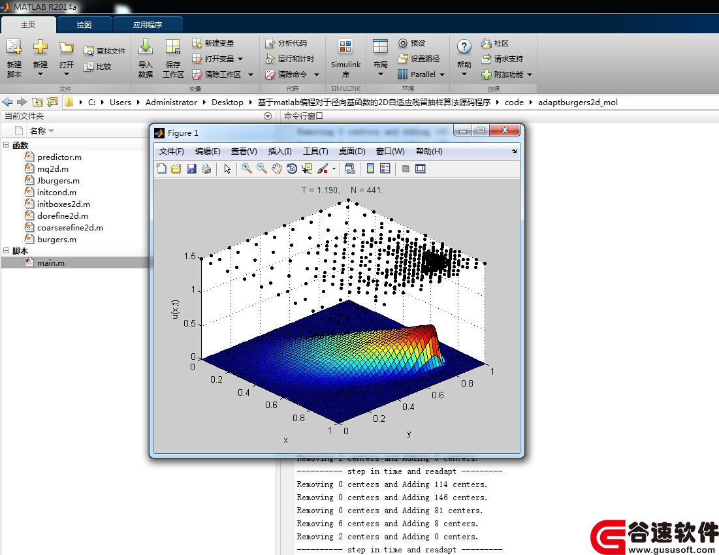Click Link Plot icon in Figure 1 toolbar
The image size is (719, 555).
point(350,168)
